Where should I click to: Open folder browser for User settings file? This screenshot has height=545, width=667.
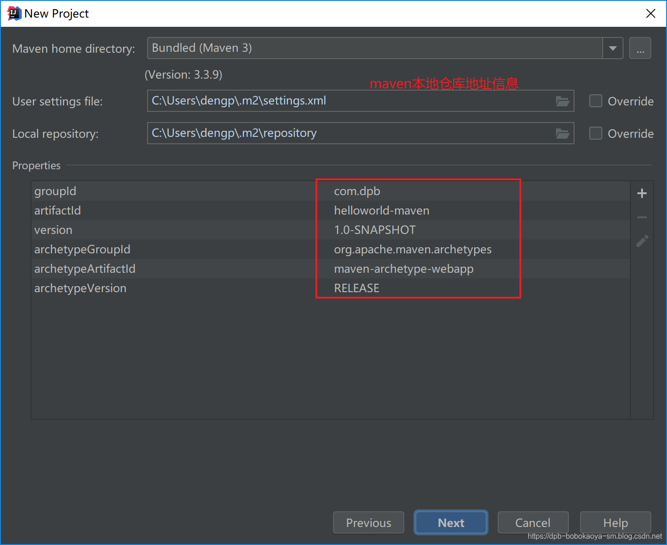(x=562, y=101)
